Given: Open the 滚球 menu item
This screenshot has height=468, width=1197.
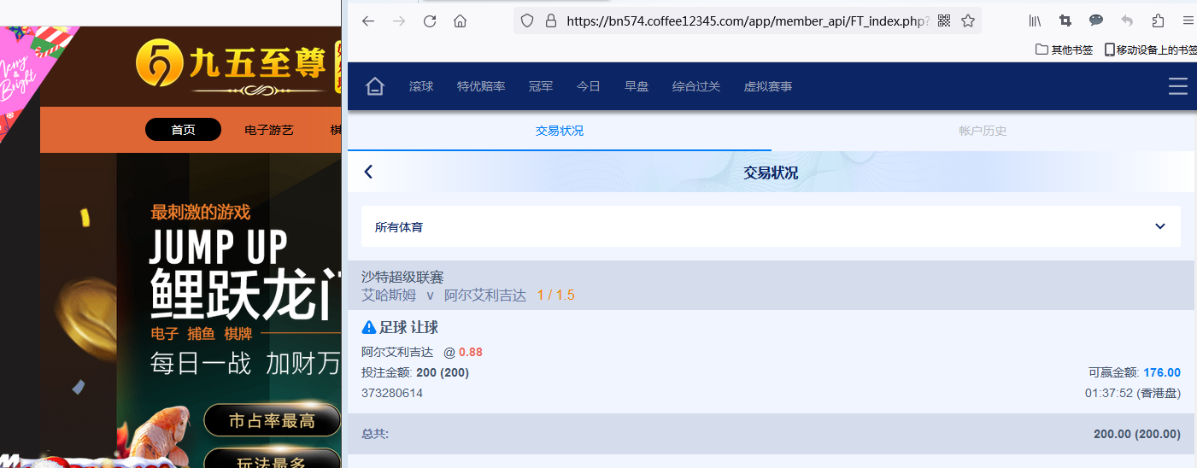Looking at the screenshot, I should click(x=421, y=86).
